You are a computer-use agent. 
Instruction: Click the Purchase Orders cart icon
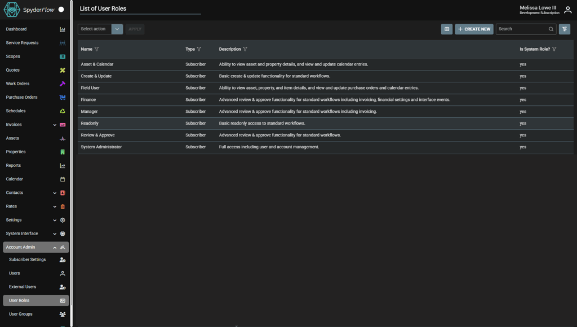point(63,98)
